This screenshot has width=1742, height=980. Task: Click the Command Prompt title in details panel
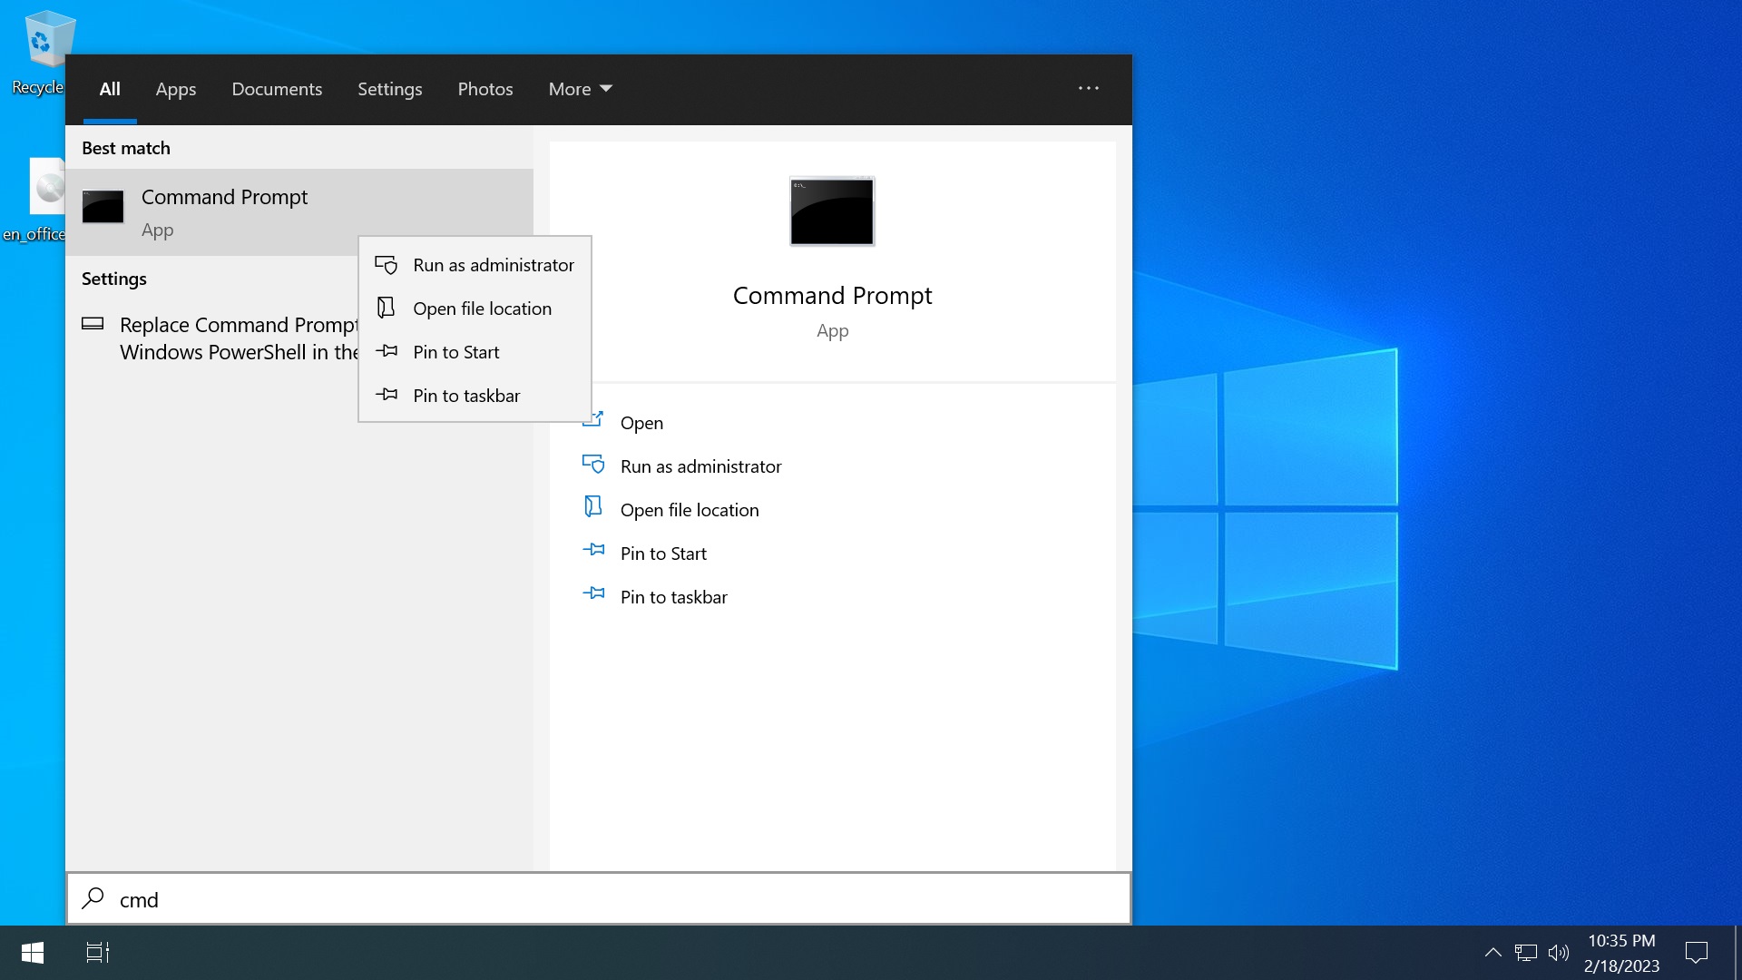[832, 296]
